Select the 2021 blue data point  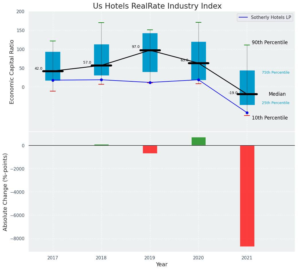(247, 113)
